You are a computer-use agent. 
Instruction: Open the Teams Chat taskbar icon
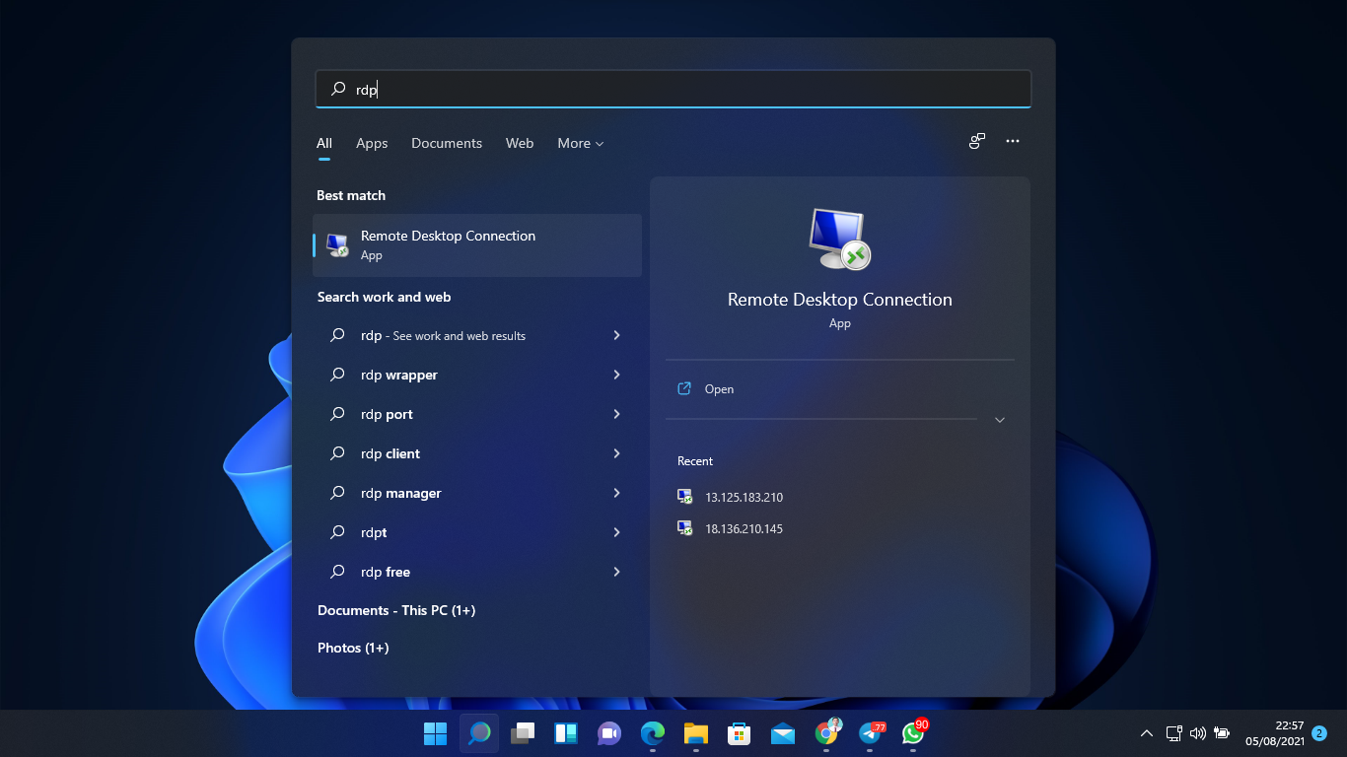(x=608, y=733)
